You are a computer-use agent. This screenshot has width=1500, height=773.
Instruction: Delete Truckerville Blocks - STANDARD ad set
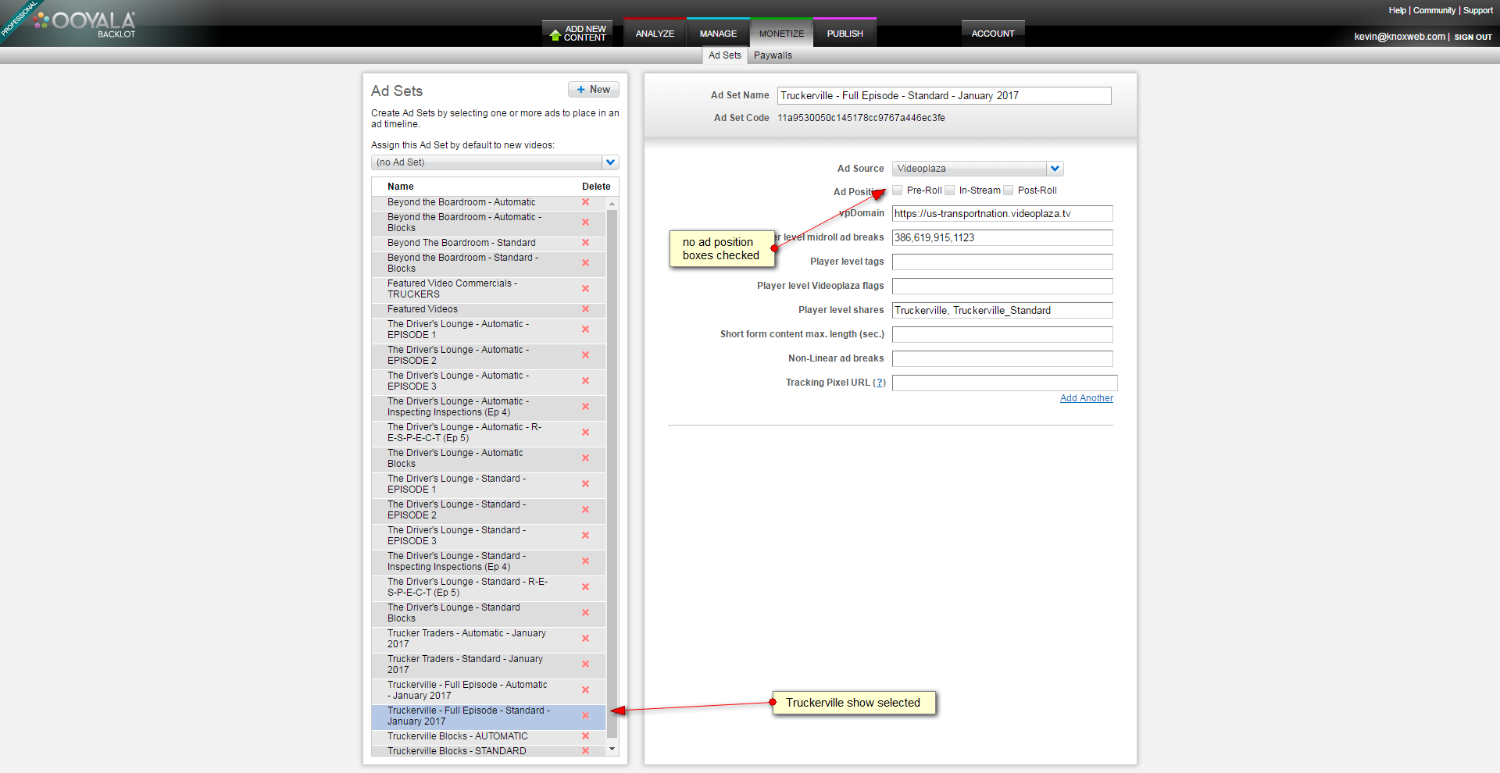(x=585, y=751)
